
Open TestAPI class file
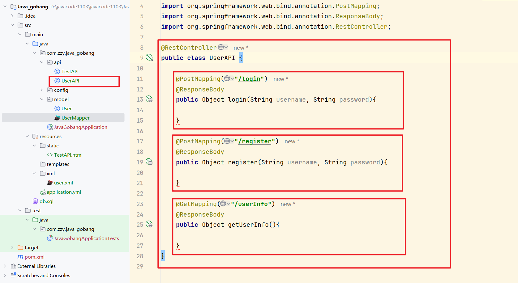click(70, 71)
